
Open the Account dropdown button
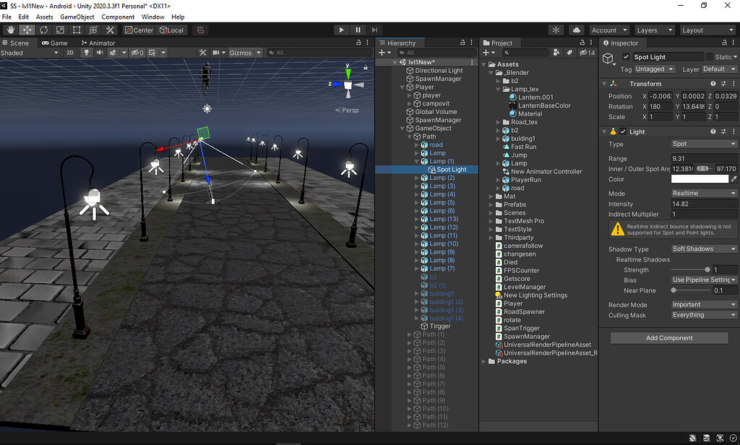pyautogui.click(x=609, y=30)
